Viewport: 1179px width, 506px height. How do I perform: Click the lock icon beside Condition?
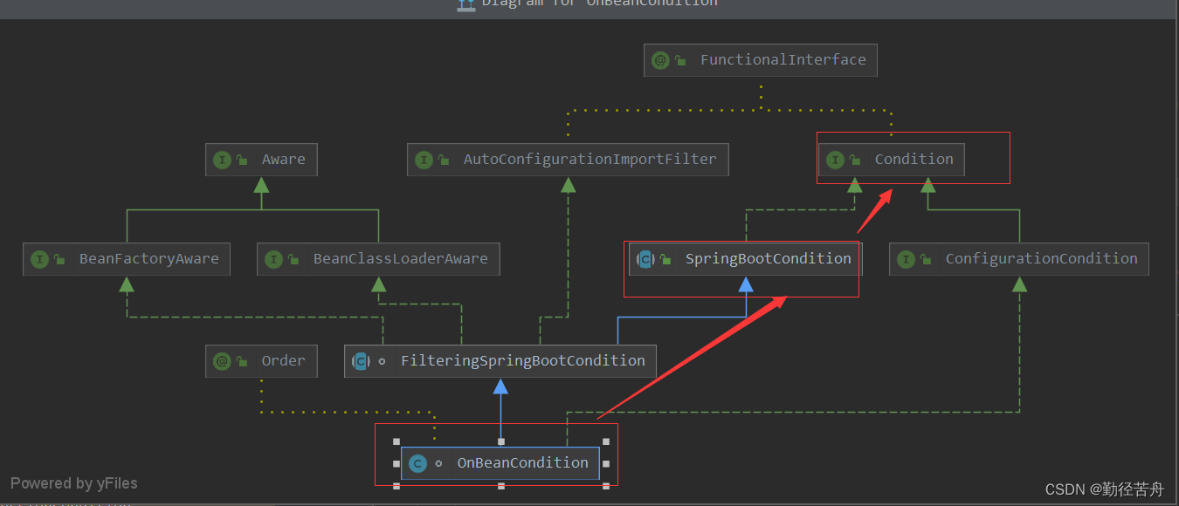tap(855, 161)
